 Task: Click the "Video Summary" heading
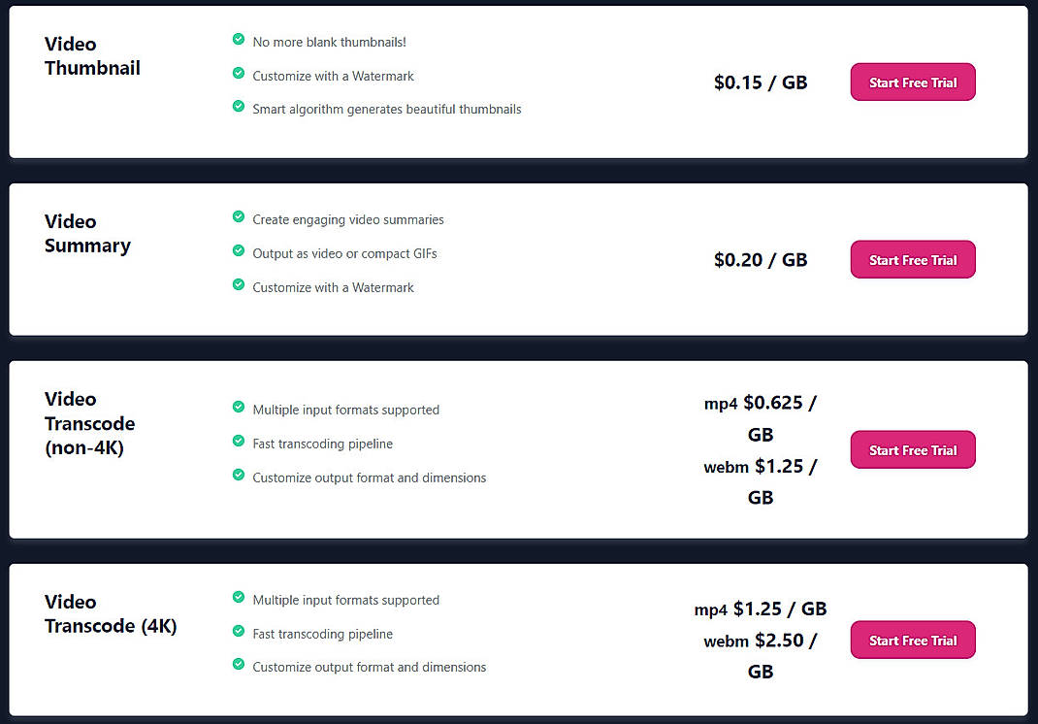point(87,233)
